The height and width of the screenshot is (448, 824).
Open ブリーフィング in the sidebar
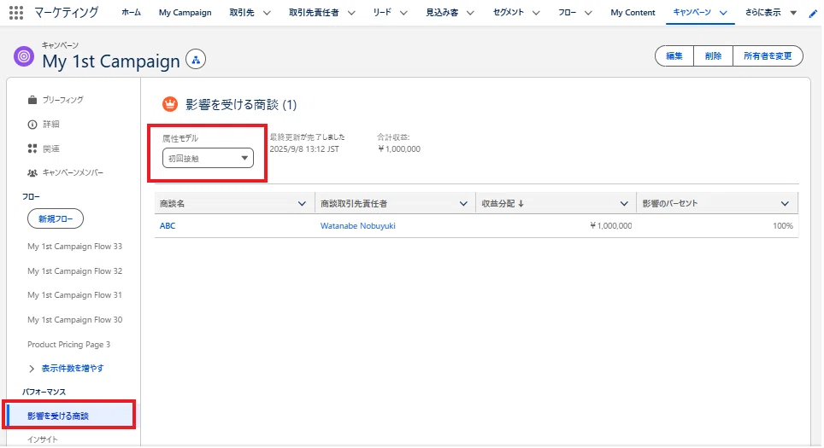pyautogui.click(x=63, y=100)
